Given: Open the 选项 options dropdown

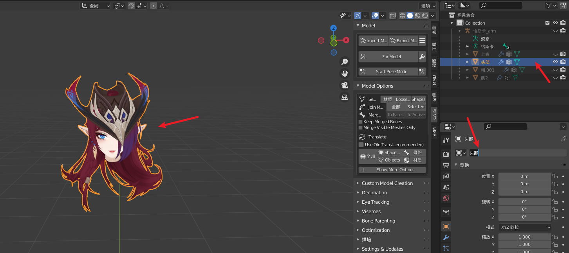Looking at the screenshot, I should pyautogui.click(x=428, y=6).
